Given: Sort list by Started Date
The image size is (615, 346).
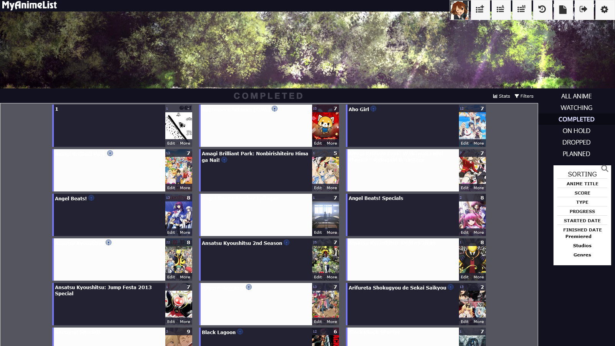Looking at the screenshot, I should click(x=582, y=221).
